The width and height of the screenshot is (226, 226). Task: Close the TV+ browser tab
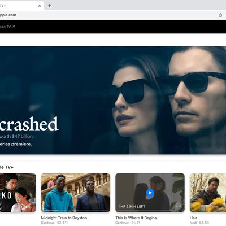(x=40, y=6)
